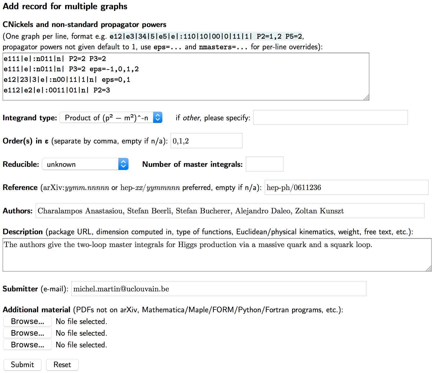The height and width of the screenshot is (373, 434).
Task: Click the first 'No file selected.' label
Action: pos(81,321)
